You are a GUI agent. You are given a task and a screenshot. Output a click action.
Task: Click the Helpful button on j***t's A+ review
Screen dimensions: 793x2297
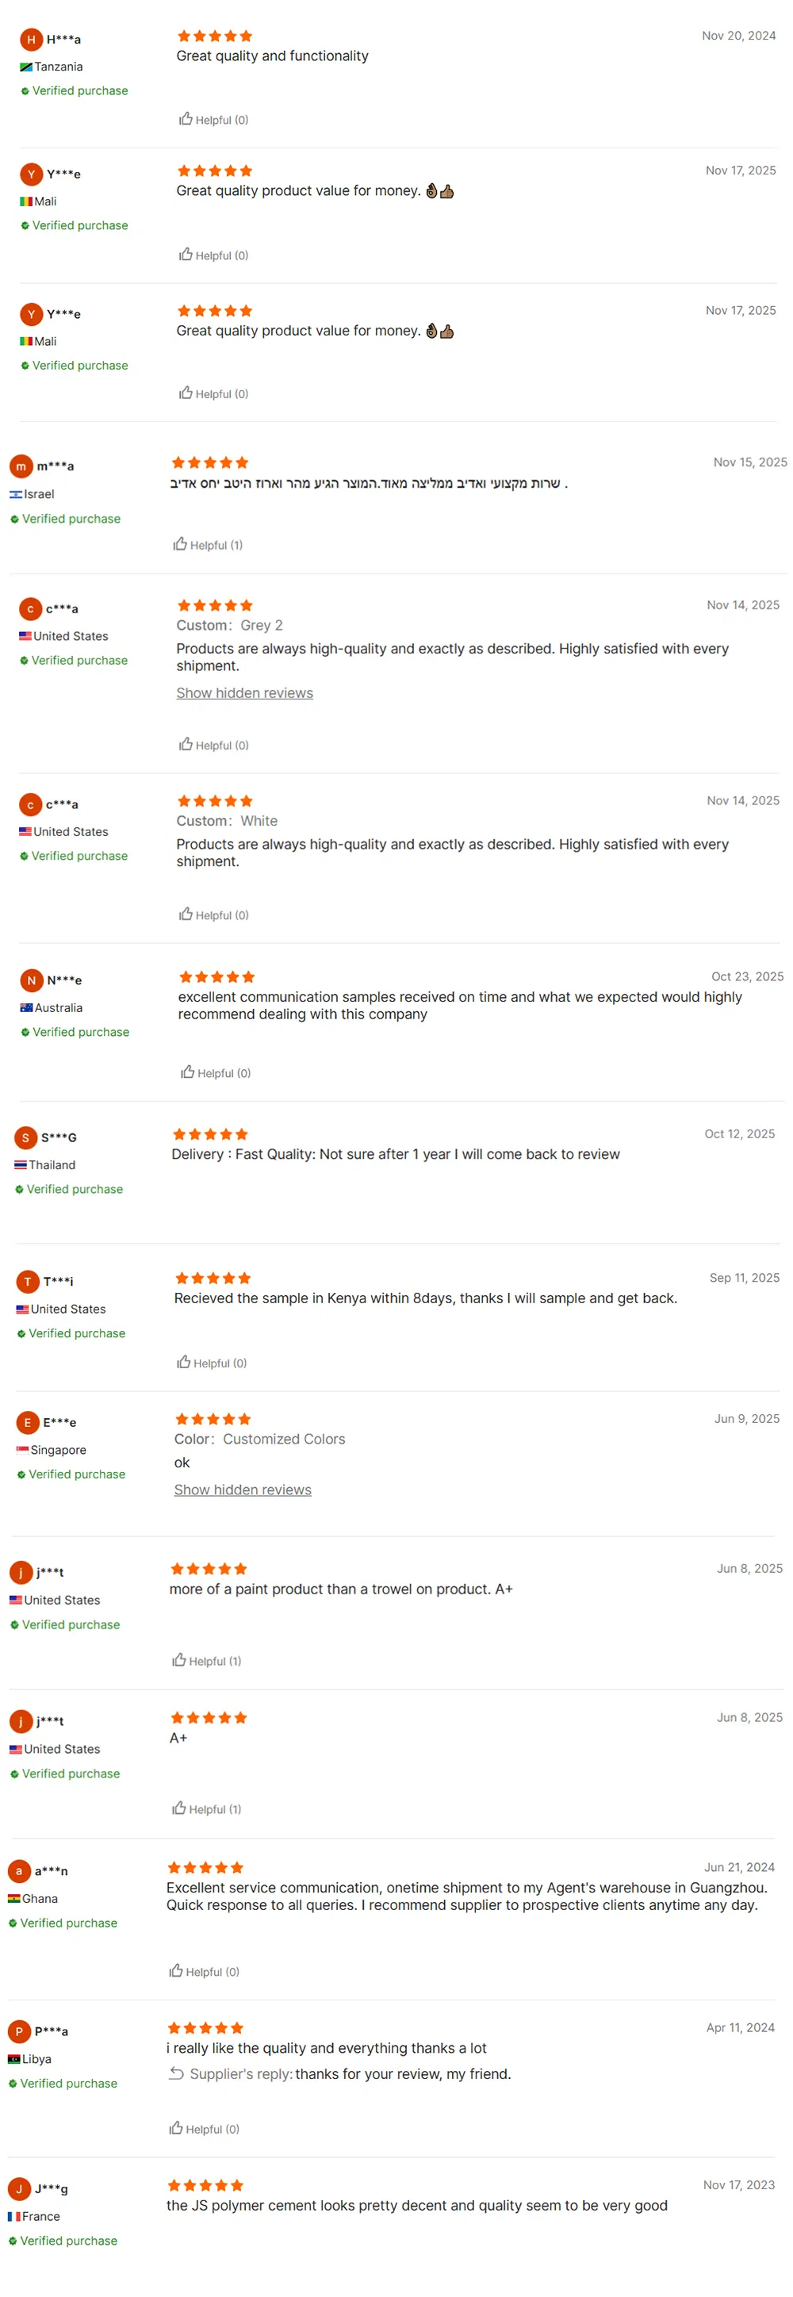(x=207, y=1808)
